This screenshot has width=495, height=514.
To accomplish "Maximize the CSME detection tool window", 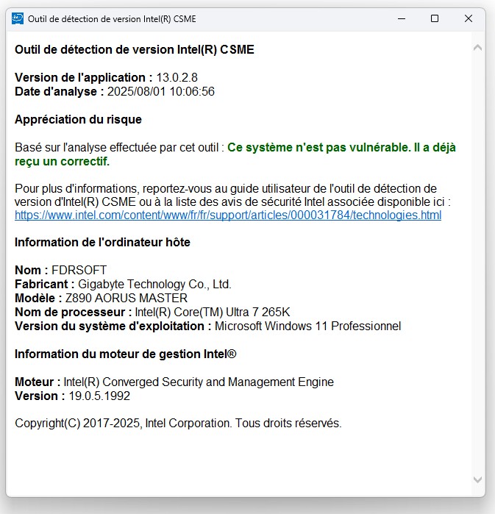I will (435, 19).
